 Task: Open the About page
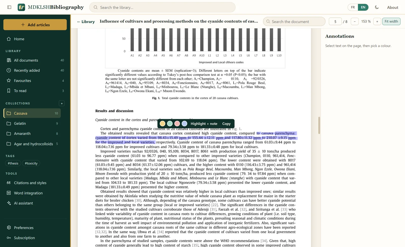[x=392, y=7]
